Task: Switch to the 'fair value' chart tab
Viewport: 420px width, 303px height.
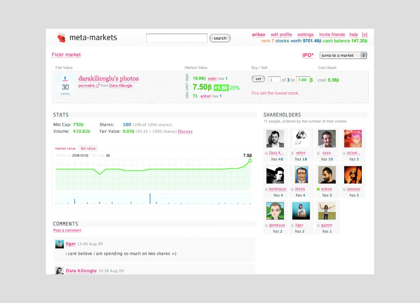Action: 88,148
